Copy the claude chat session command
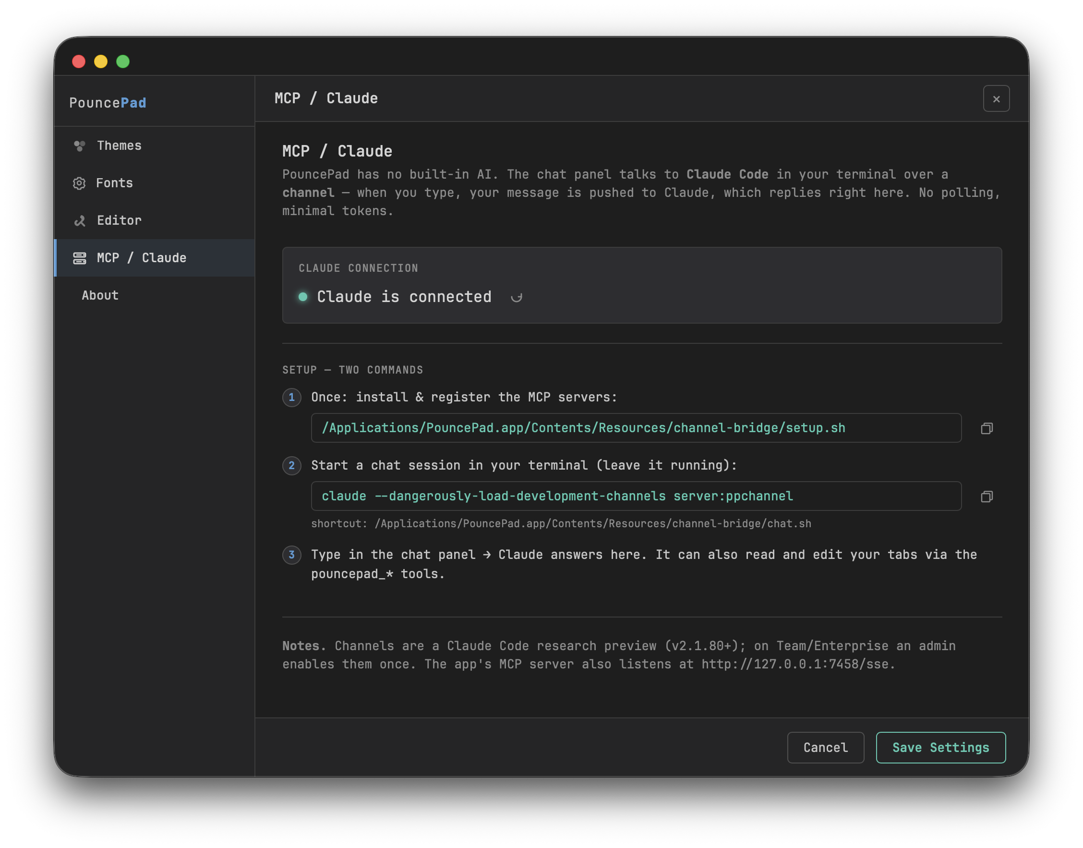Viewport: 1083px width, 848px height. 987,496
